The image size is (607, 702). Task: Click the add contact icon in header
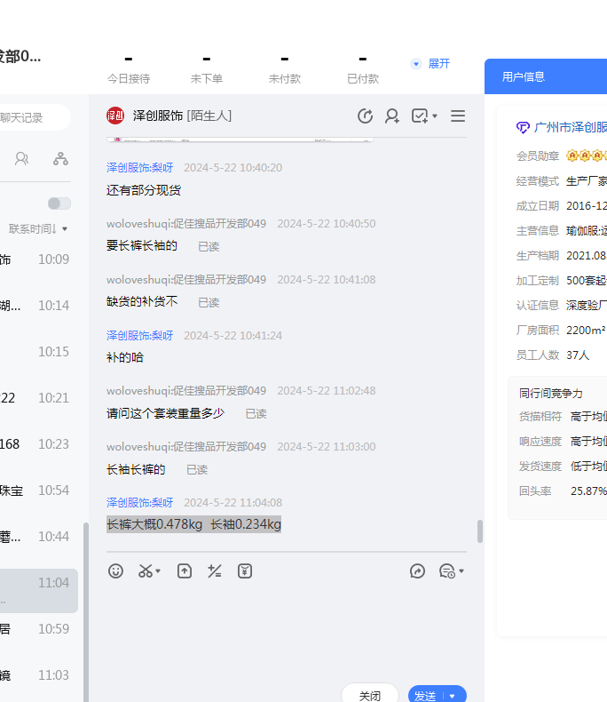coord(391,116)
